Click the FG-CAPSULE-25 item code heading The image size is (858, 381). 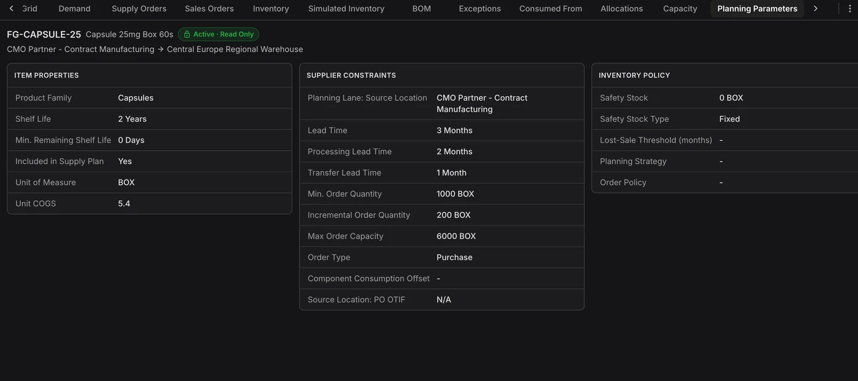44,34
